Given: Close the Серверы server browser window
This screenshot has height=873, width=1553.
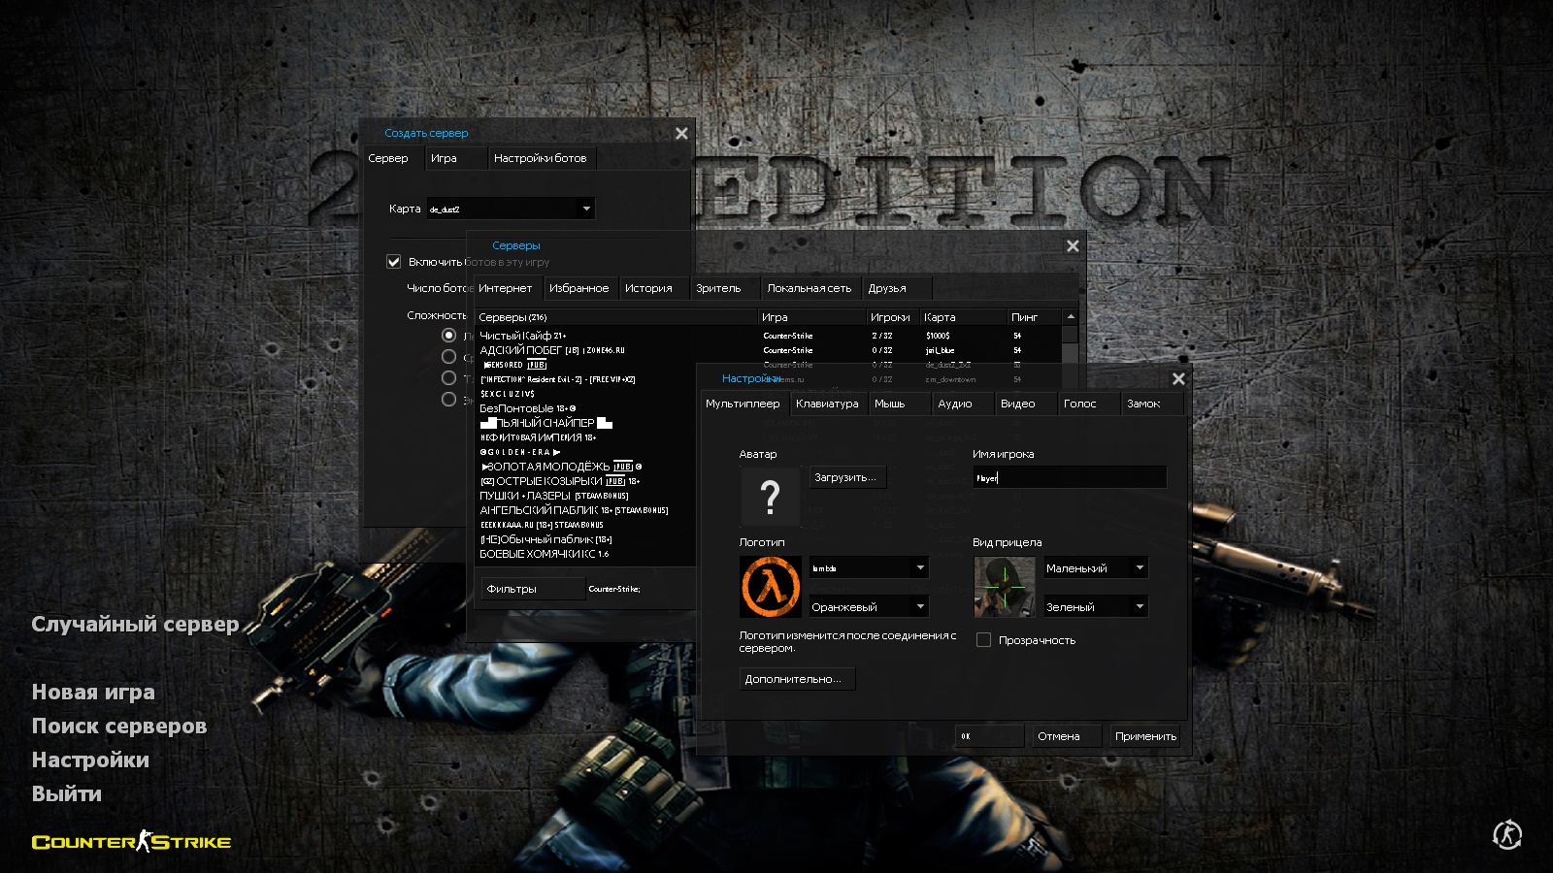Looking at the screenshot, I should pyautogui.click(x=1073, y=246).
